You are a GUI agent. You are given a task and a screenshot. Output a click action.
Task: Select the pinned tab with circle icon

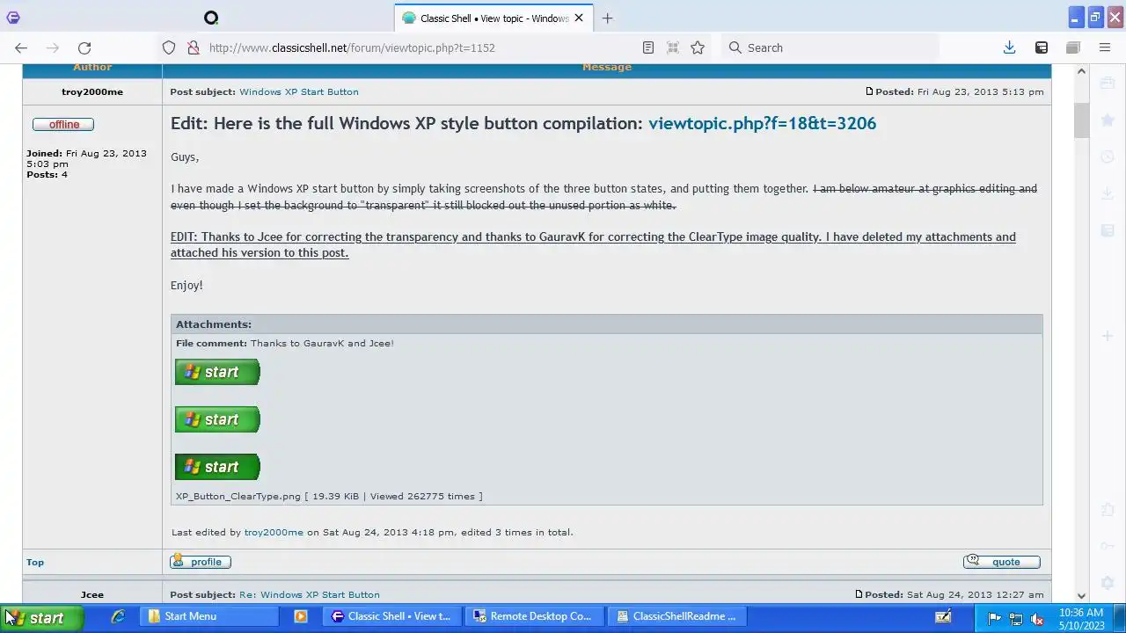211,18
